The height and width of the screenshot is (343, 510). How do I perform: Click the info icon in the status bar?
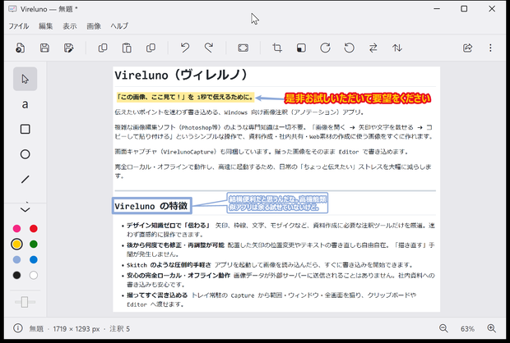click(18, 328)
